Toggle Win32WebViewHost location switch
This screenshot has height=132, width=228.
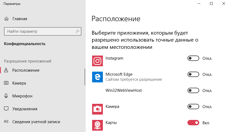pyautogui.click(x=193, y=91)
